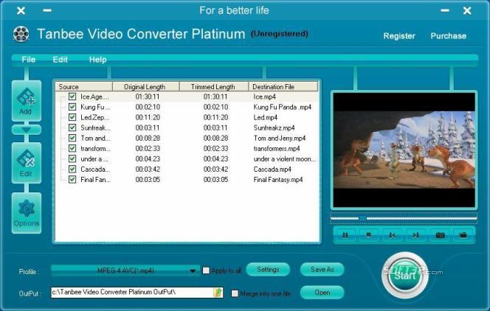Click the Register link
The height and width of the screenshot is (311, 490).
(399, 36)
